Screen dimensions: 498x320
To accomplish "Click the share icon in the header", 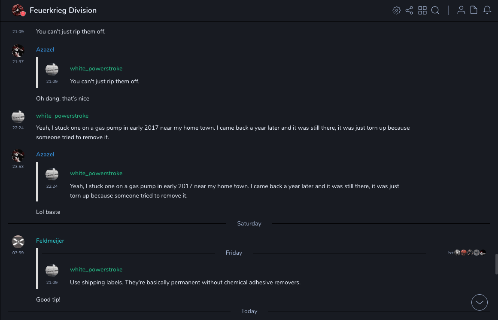I will [409, 10].
